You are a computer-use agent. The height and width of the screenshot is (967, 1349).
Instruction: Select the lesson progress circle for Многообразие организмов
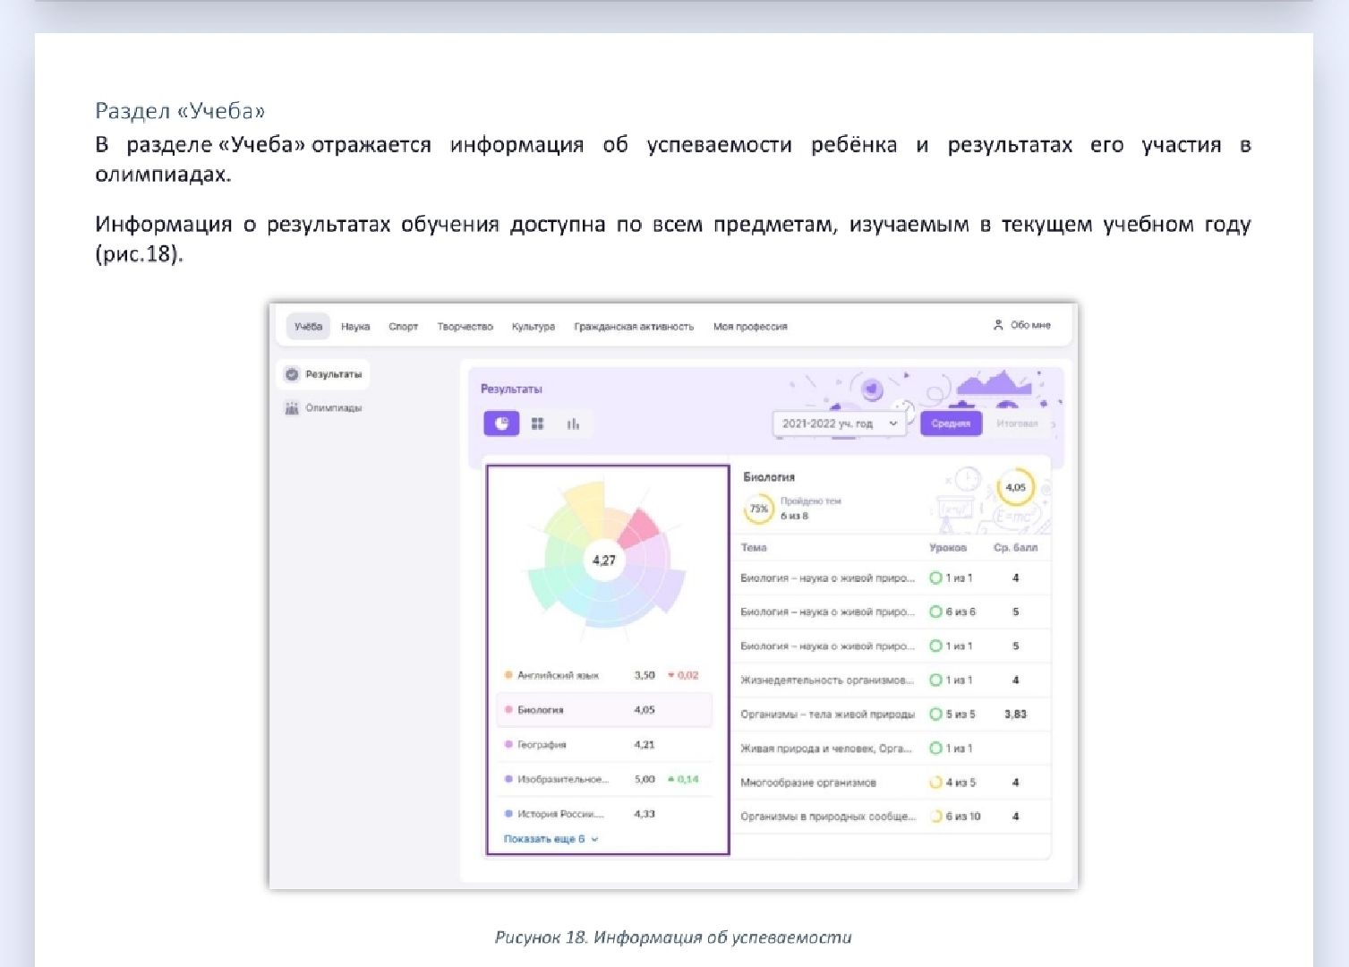point(935,782)
